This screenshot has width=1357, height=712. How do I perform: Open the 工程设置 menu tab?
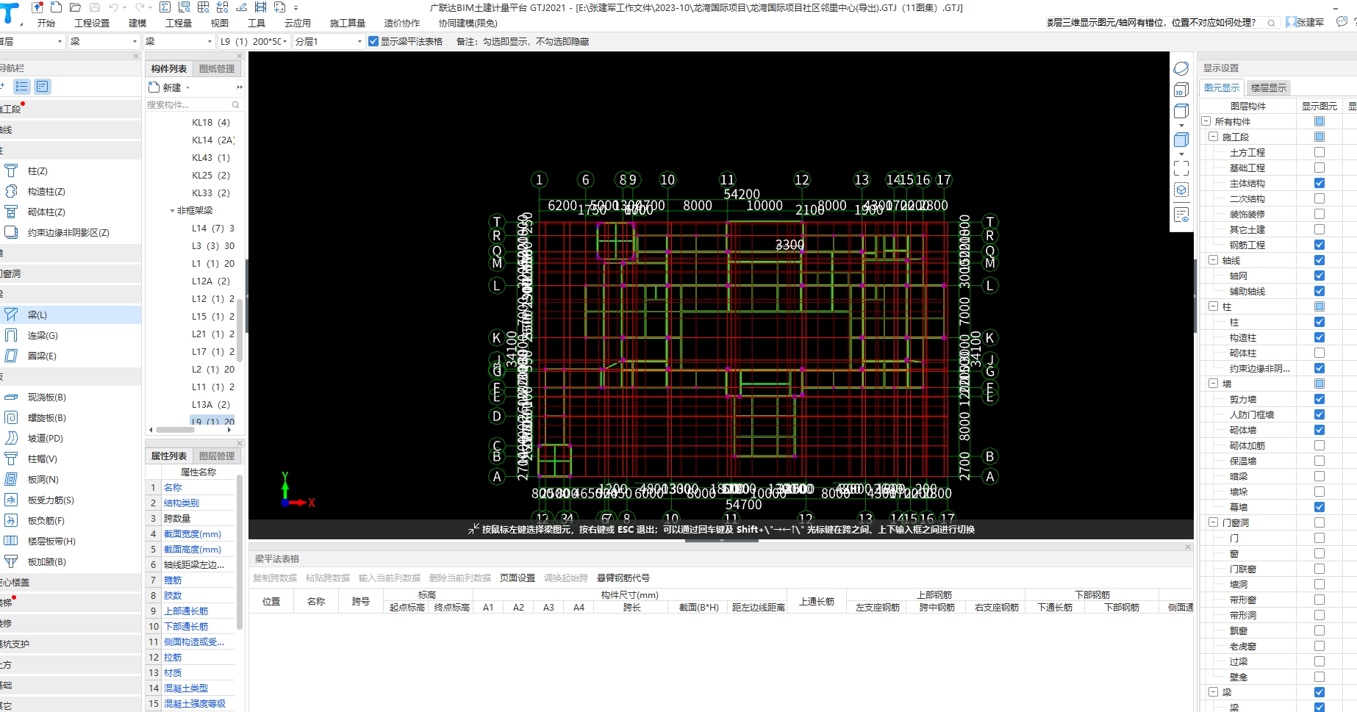(92, 23)
